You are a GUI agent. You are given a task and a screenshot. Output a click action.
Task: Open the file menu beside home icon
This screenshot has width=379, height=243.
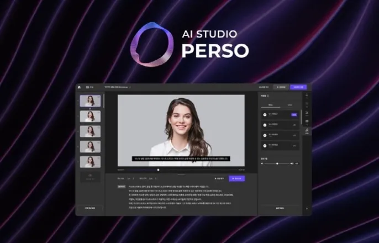pos(90,87)
